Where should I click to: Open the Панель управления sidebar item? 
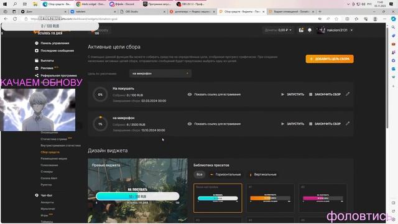[55, 43]
